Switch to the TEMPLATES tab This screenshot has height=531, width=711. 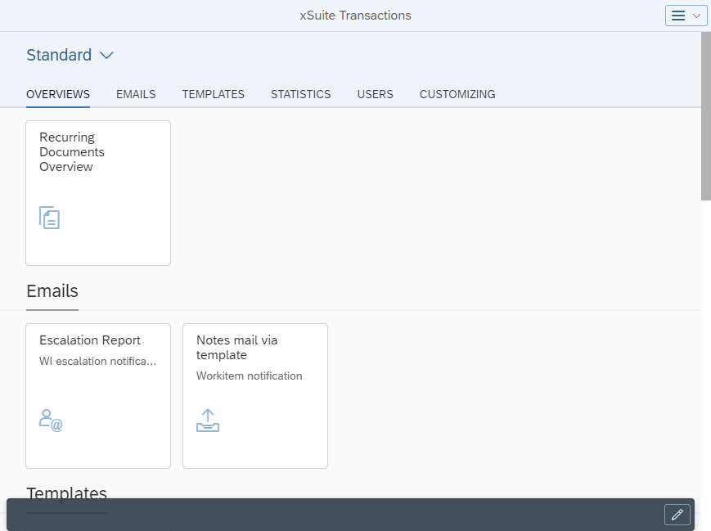click(213, 94)
